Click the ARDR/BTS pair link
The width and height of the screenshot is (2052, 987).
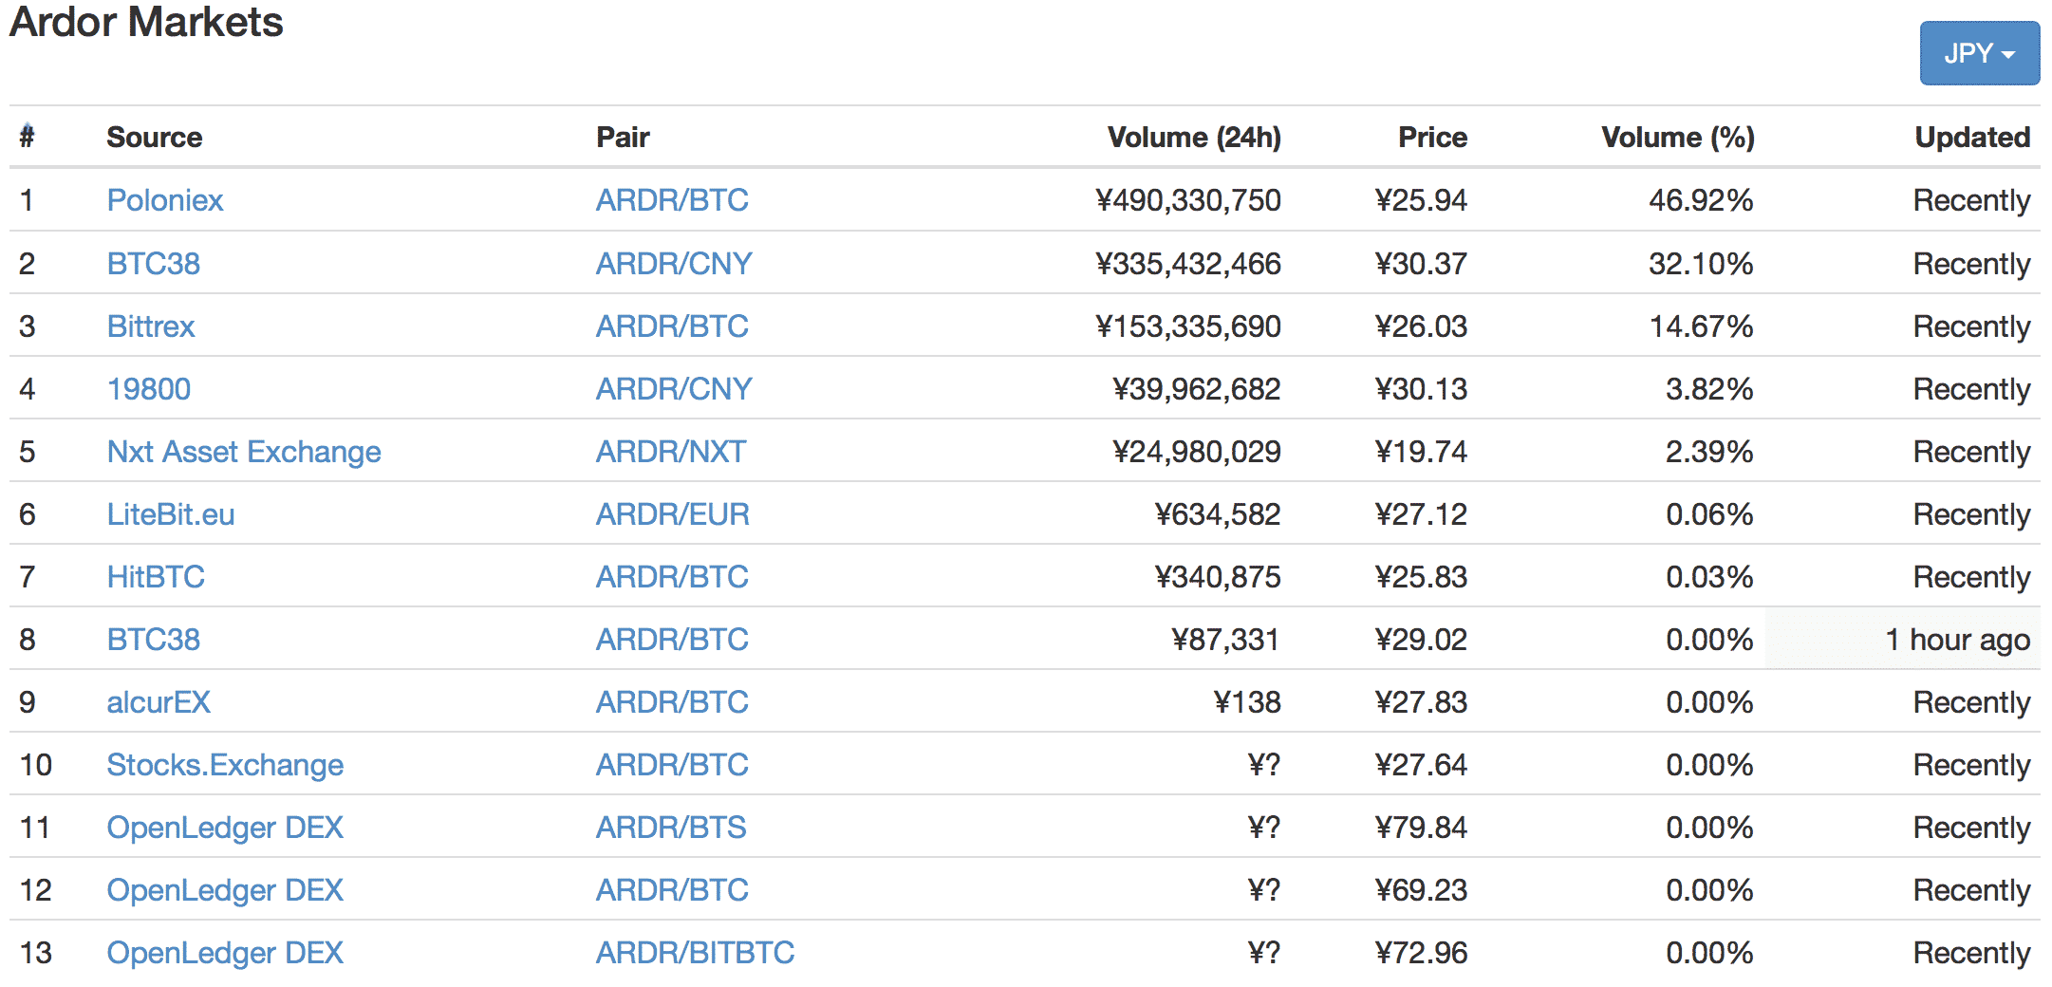point(670,828)
